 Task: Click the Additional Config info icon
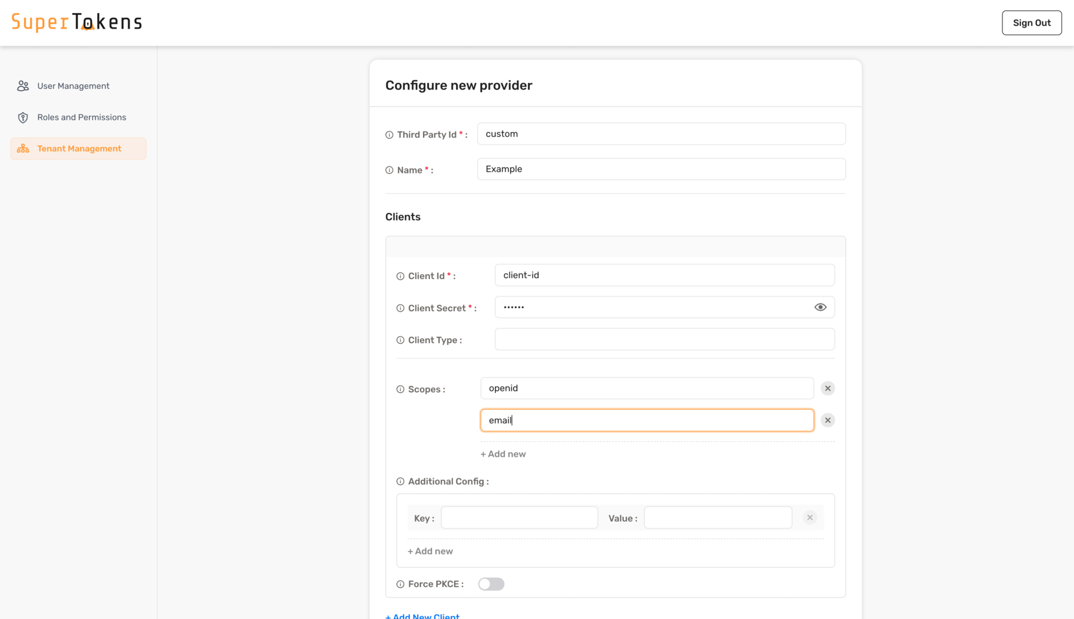[400, 481]
